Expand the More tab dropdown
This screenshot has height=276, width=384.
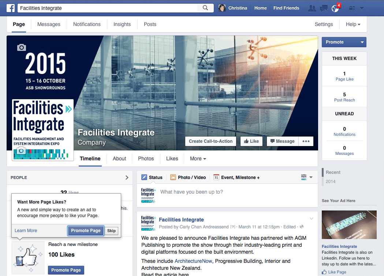(x=198, y=159)
